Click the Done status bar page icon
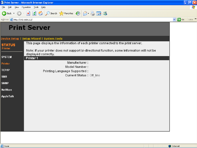 coord(2,146)
